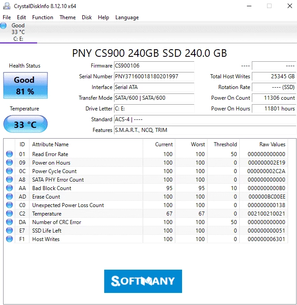
Task: Open the File menu
Action: click(7, 17)
